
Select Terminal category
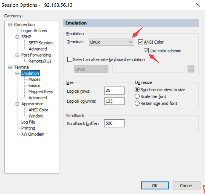tap(22, 67)
